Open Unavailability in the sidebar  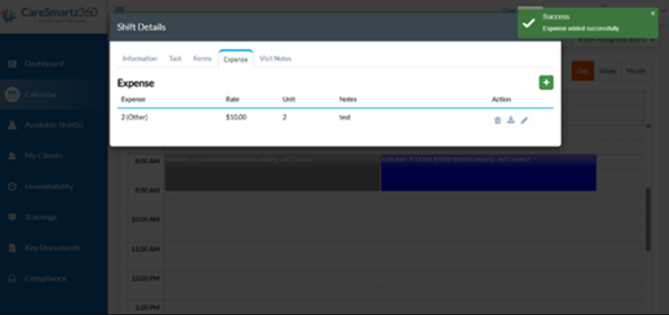pyautogui.click(x=48, y=187)
